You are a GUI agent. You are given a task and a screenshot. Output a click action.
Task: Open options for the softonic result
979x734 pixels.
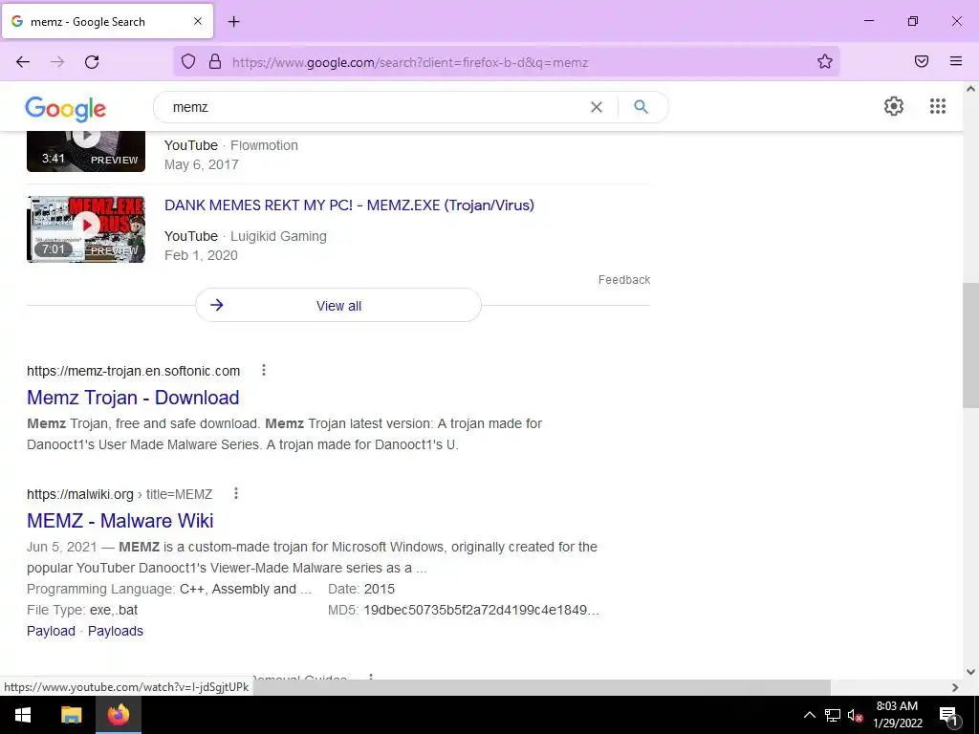(x=264, y=370)
